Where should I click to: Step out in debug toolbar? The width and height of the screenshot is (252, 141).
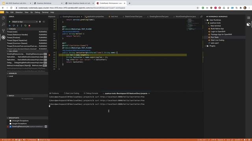coord(21,25)
